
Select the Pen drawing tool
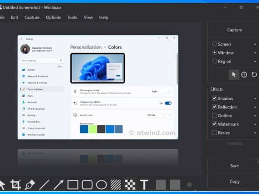pyautogui.click(x=30, y=185)
